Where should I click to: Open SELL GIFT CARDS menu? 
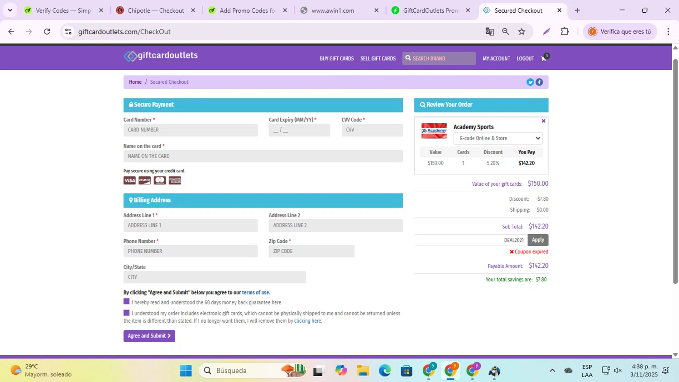378,58
